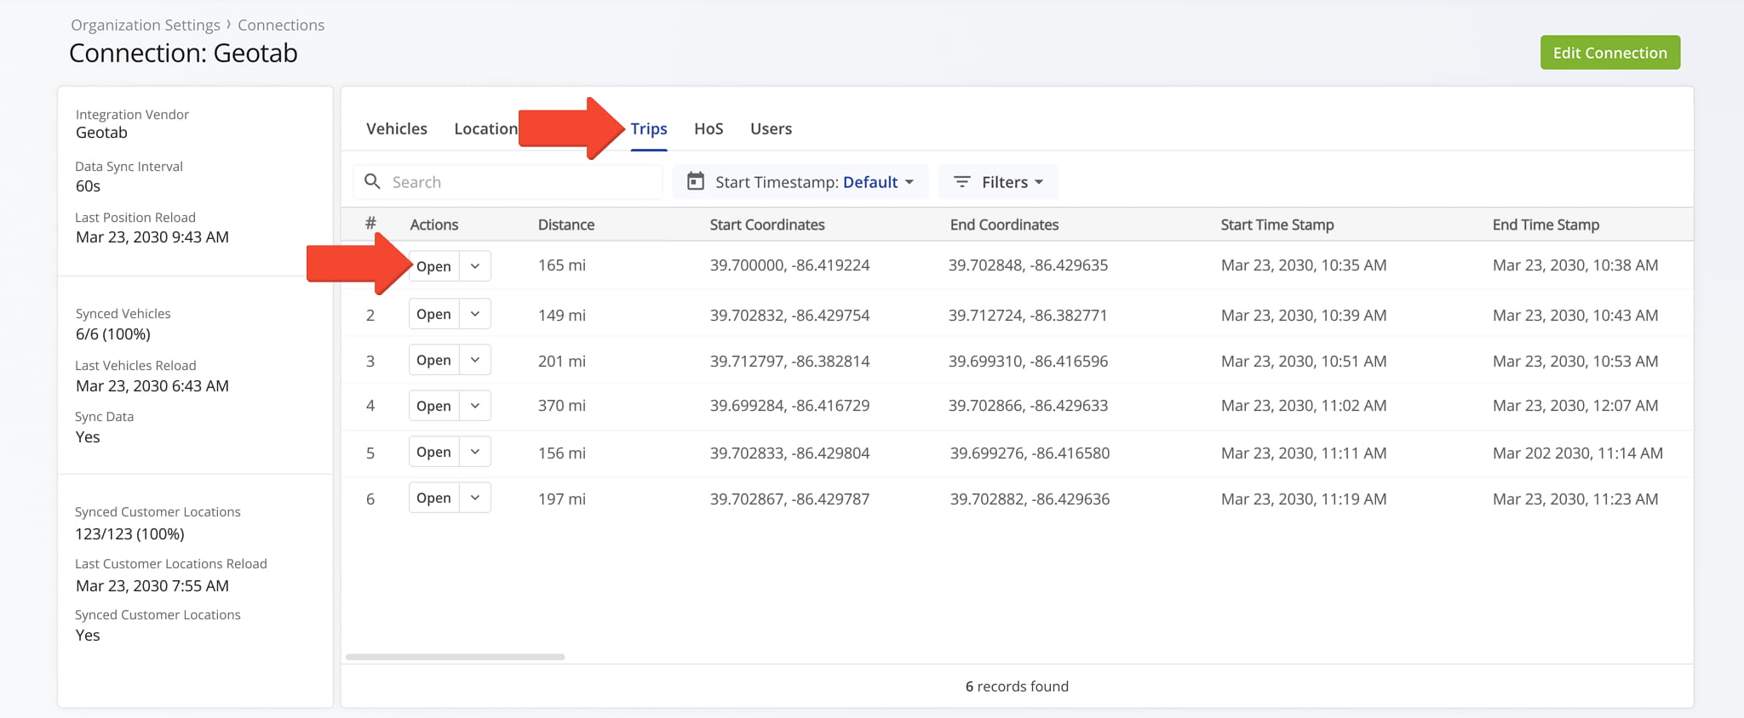The height and width of the screenshot is (718, 1744).
Task: Switch to the HoS tab
Action: tap(708, 128)
